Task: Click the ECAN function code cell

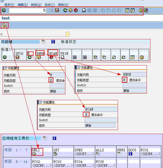Action: tap(53, 53)
